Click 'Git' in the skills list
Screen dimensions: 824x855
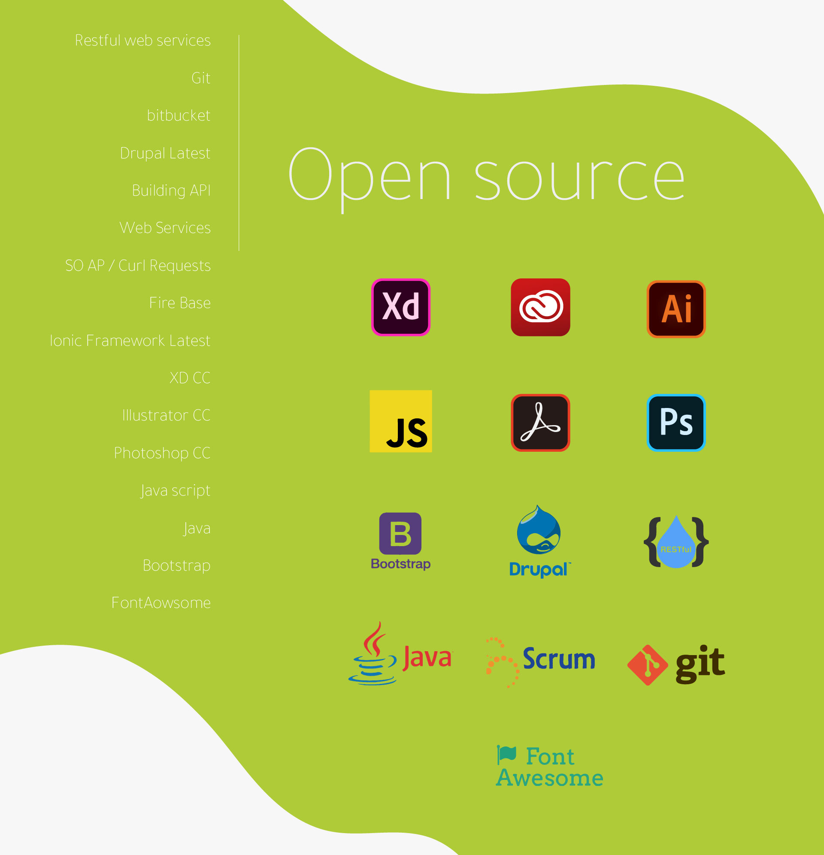tap(201, 78)
